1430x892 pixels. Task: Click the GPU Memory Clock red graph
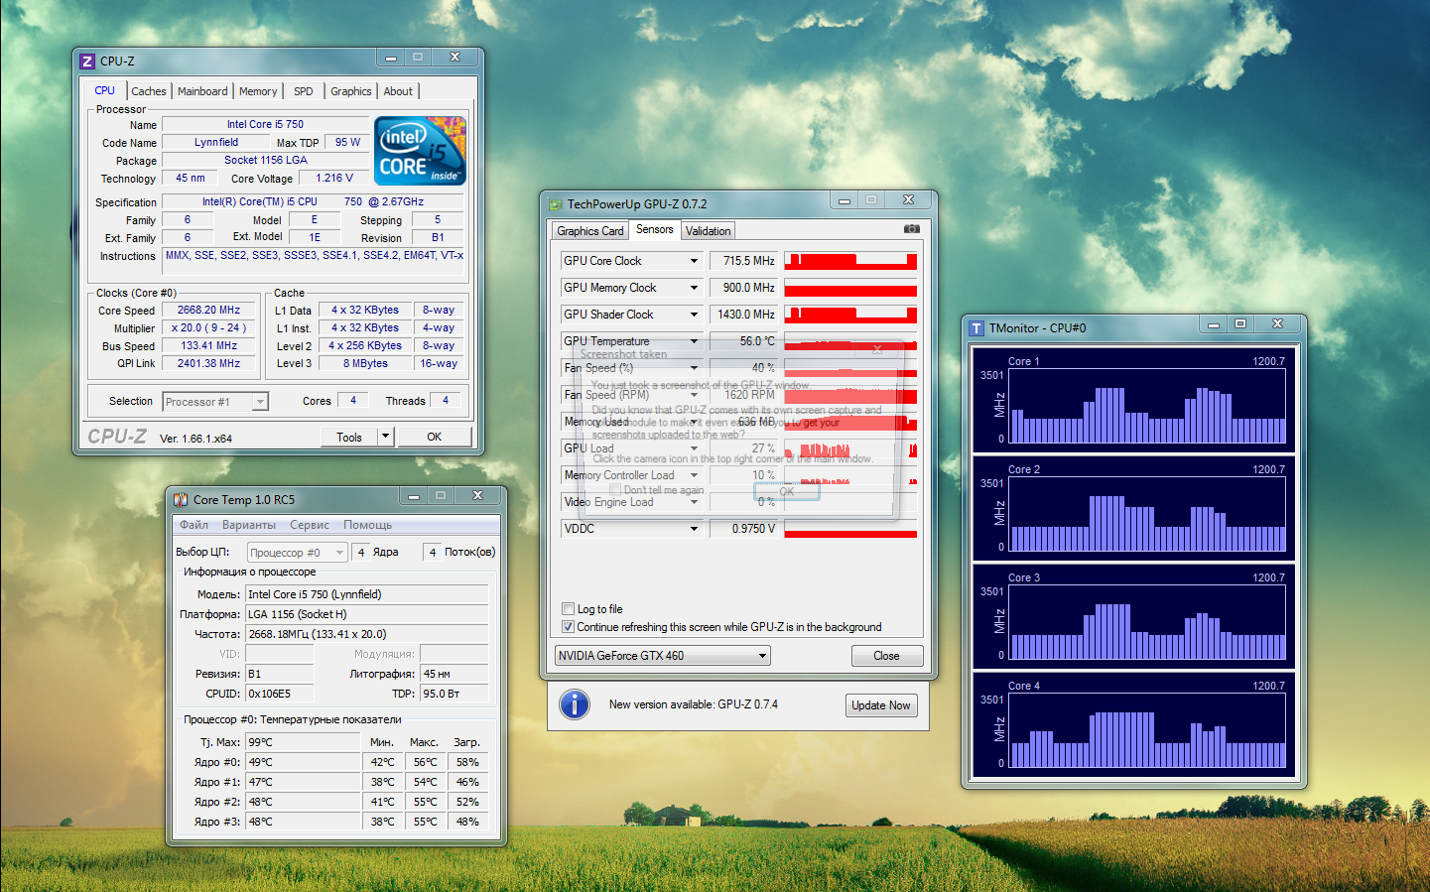[x=850, y=288]
